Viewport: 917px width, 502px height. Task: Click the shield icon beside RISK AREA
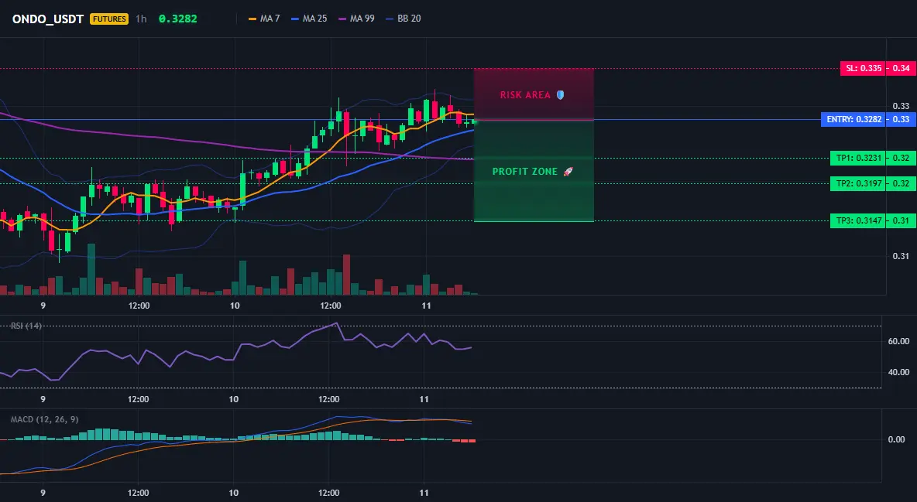click(x=560, y=94)
